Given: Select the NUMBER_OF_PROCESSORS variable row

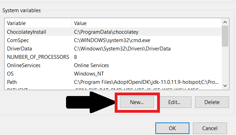Looking at the screenshot, I should [x=114, y=57].
